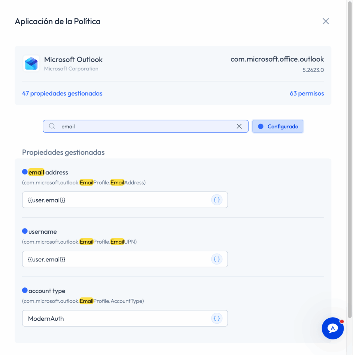
Task: Edit the email address value field
Action: [125, 200]
